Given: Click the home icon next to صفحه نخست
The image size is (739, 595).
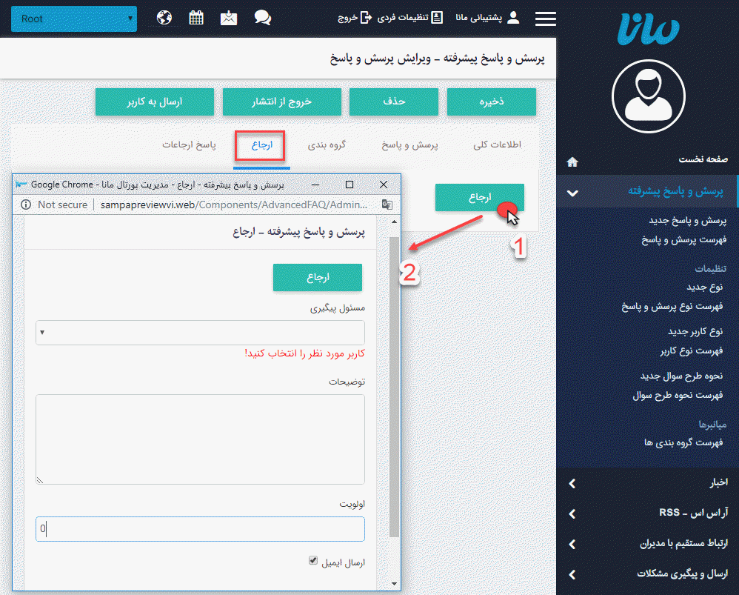Looking at the screenshot, I should (x=572, y=161).
